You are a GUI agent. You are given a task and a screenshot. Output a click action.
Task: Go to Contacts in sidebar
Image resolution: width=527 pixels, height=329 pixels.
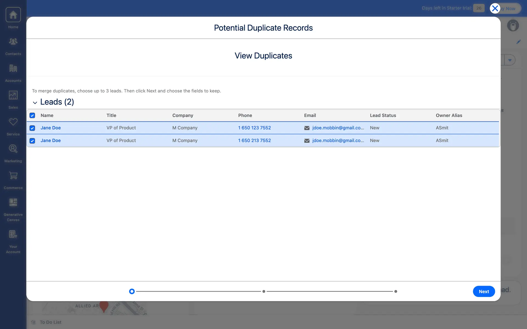13,42
